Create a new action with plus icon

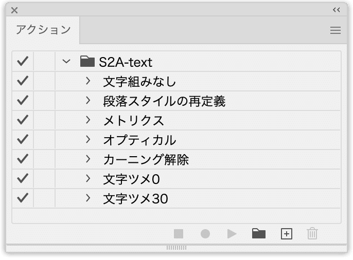click(x=286, y=234)
